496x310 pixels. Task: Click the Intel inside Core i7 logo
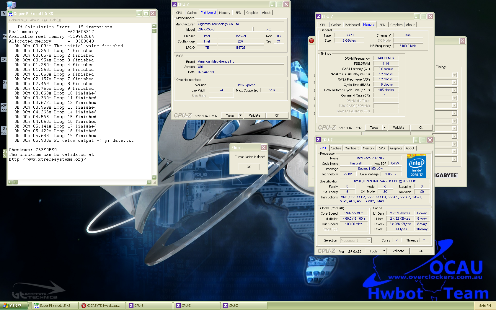coord(417,166)
